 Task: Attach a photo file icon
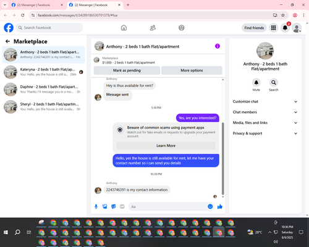pyautogui.click(x=105, y=206)
